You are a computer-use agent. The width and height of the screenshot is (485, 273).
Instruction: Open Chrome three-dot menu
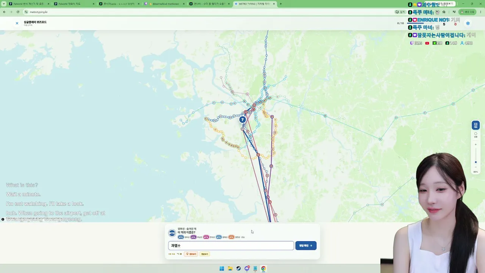pyautogui.click(x=480, y=12)
